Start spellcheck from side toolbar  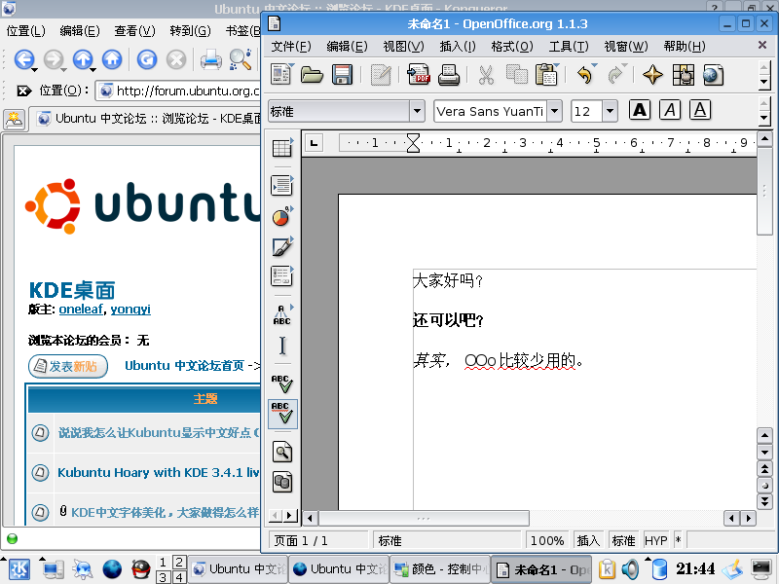(x=282, y=383)
